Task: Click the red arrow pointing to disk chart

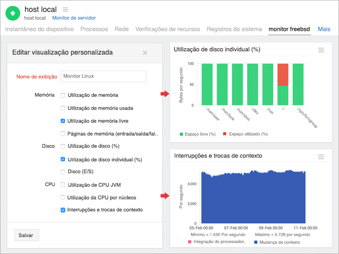Action: pyautogui.click(x=165, y=94)
